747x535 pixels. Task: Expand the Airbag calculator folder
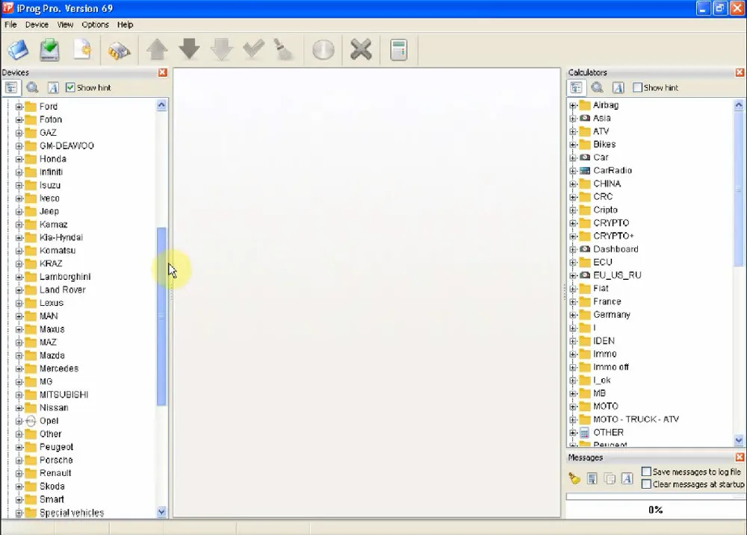[x=573, y=105]
